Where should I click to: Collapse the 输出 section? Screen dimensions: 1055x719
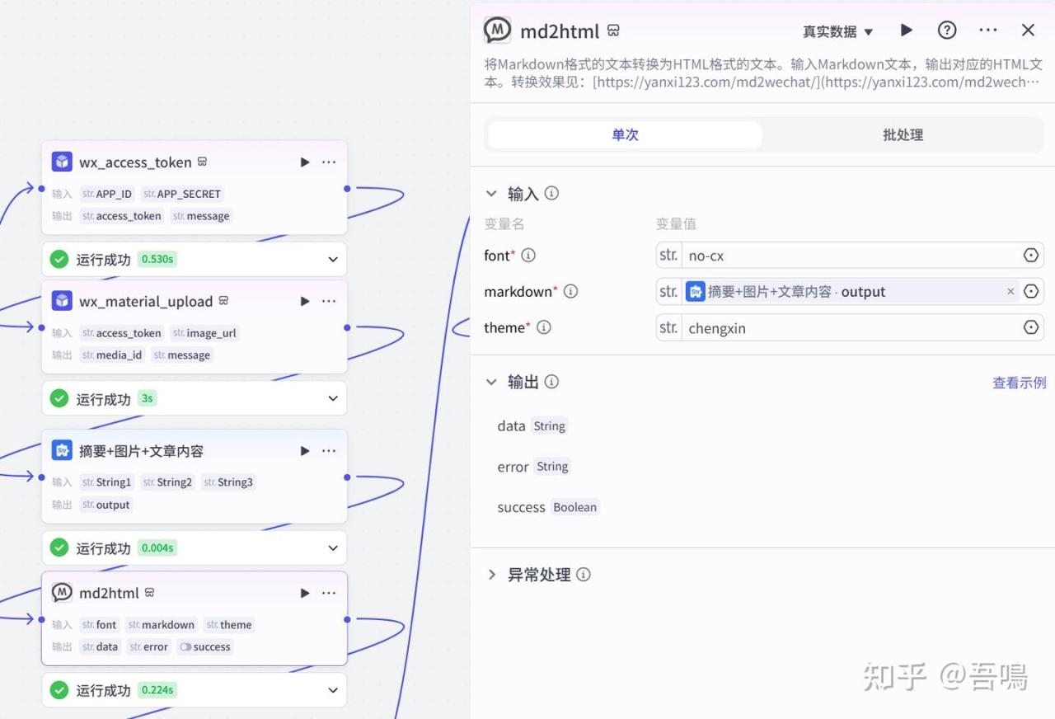point(492,382)
